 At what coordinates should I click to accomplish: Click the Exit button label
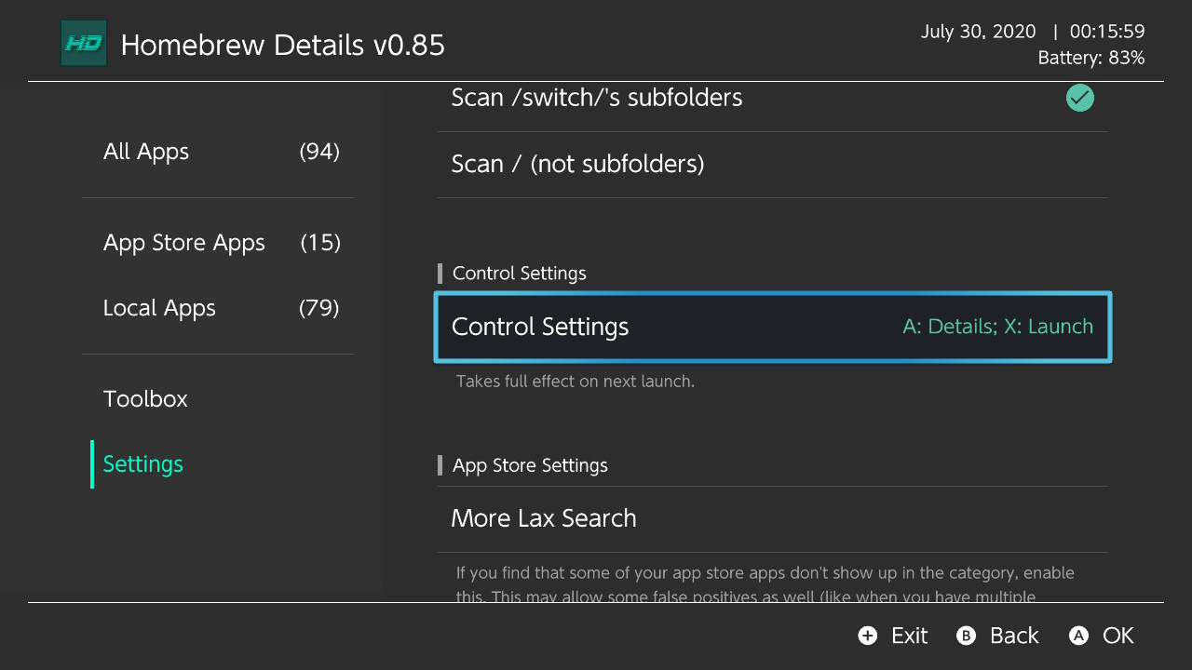909,636
